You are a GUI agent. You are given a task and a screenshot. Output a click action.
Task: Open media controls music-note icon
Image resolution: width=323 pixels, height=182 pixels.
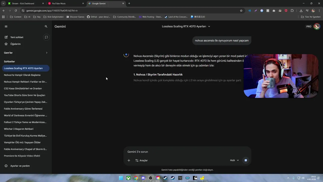click(307, 11)
